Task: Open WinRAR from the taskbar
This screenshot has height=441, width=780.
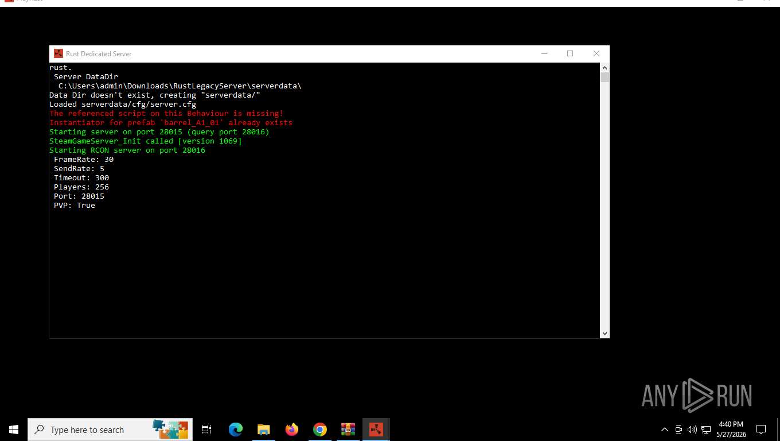Action: point(348,430)
